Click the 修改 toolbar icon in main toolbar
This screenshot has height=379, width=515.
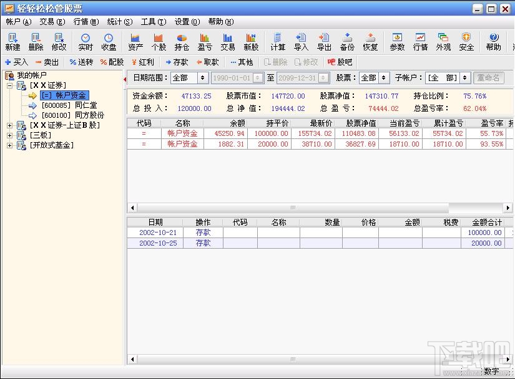pyautogui.click(x=59, y=42)
